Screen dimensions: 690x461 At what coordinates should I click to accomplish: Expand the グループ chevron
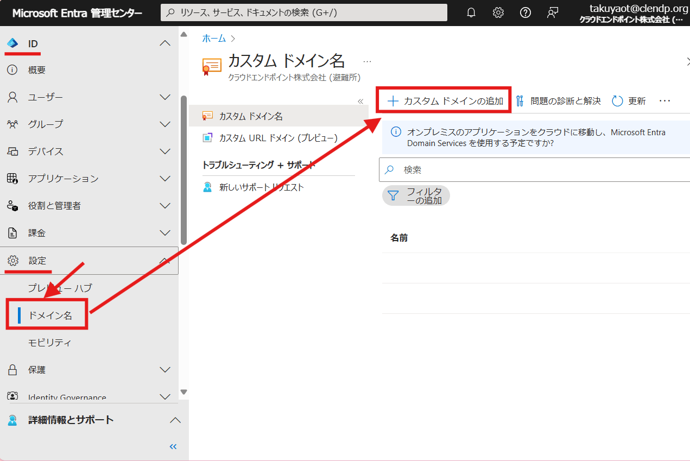pyautogui.click(x=165, y=124)
